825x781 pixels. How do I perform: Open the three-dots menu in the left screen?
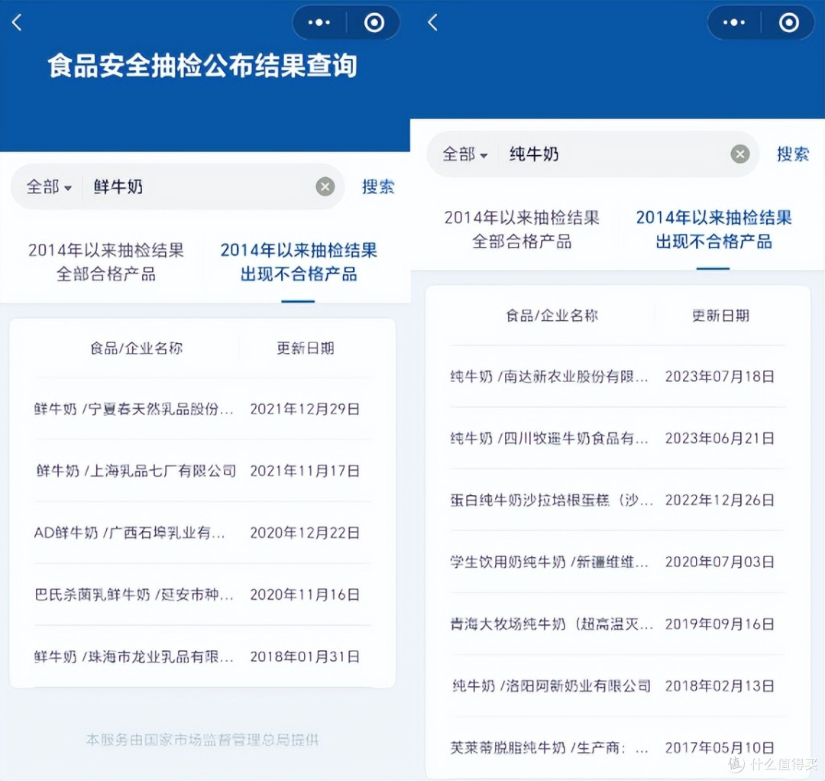click(319, 23)
